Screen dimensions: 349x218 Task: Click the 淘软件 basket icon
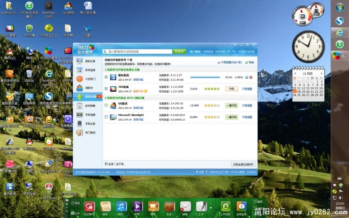(79, 88)
